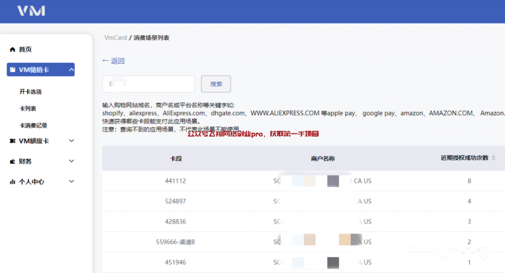The image size is (505, 273).
Task: Select the VM储值卡 menu label
Action: click(x=34, y=70)
